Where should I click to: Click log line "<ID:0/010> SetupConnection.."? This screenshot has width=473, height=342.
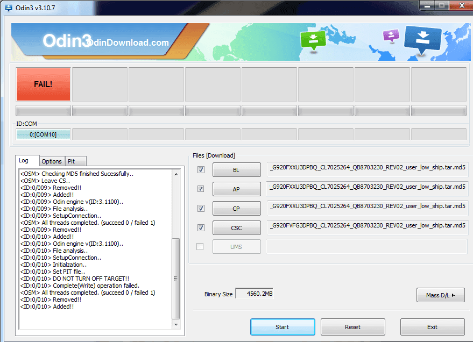(61, 258)
